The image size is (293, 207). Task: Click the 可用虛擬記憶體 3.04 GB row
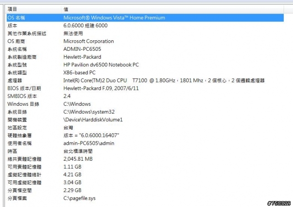[145, 183]
